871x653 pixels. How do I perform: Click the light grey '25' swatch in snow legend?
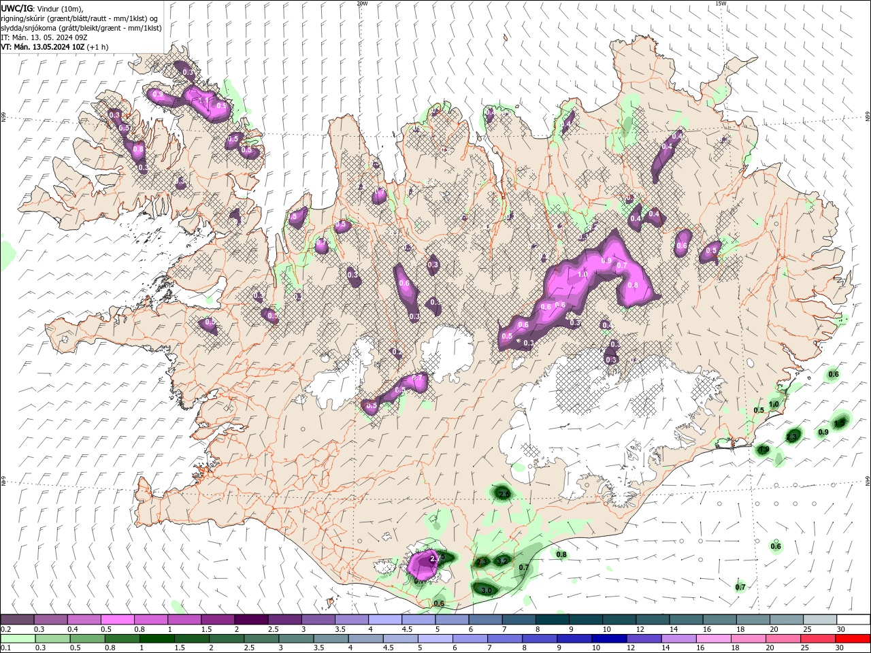pyautogui.click(x=819, y=620)
